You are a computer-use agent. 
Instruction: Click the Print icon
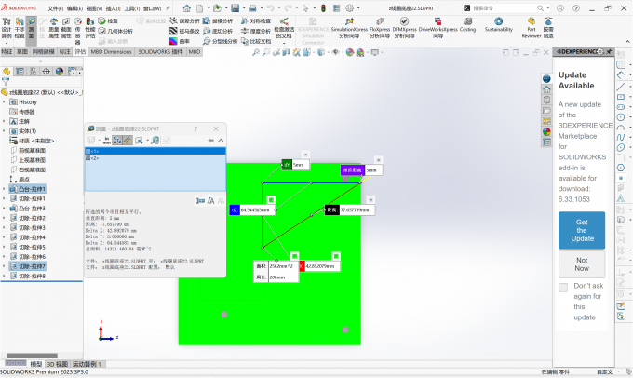coord(252,8)
